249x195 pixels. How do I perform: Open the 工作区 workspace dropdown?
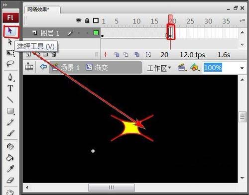(x=159, y=68)
